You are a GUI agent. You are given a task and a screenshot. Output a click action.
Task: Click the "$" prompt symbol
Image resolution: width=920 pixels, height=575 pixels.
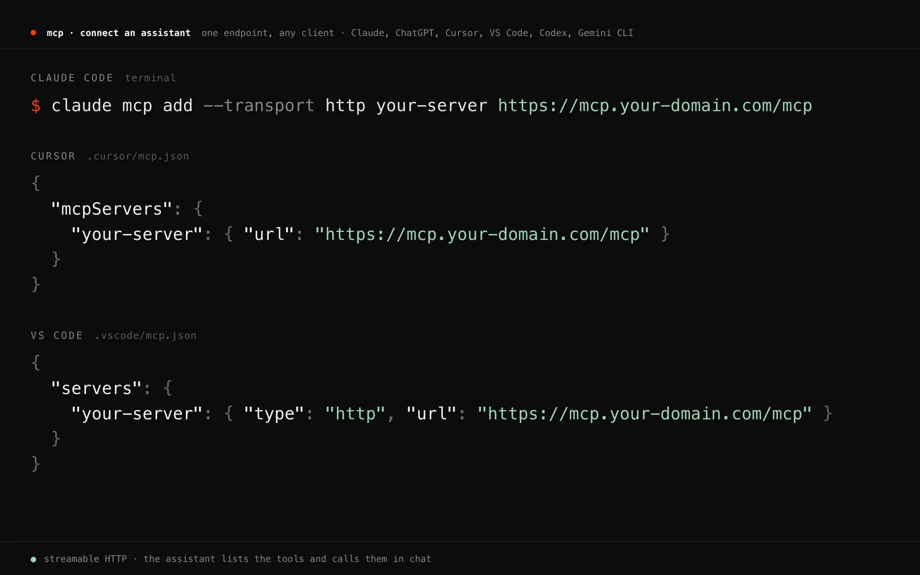click(36, 106)
